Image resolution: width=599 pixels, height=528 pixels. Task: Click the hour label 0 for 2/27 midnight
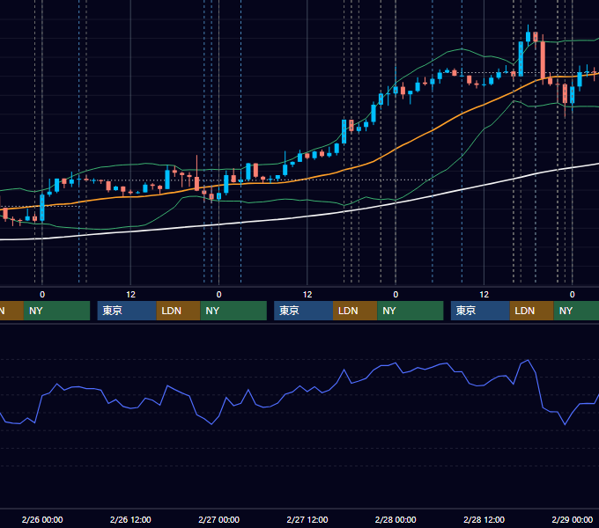tap(218, 295)
